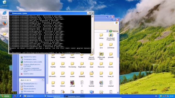Viewport: 175px width, 98px height.
Task: Open Мой компьютер link
Action: [28, 91]
